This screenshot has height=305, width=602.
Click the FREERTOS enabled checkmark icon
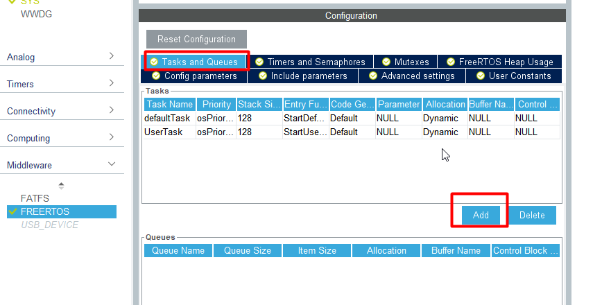pos(12,211)
